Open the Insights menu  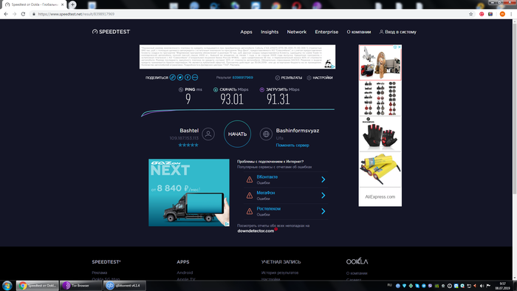[270, 32]
